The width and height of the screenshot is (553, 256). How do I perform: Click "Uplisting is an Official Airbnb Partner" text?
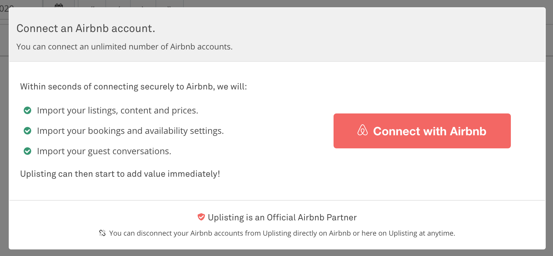click(x=282, y=217)
